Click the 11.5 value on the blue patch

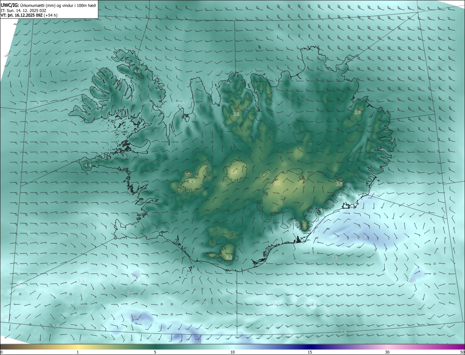(135, 317)
